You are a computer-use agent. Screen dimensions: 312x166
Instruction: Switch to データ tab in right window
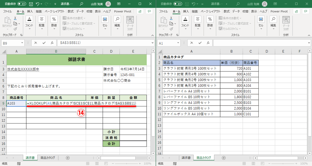(x=236, y=11)
